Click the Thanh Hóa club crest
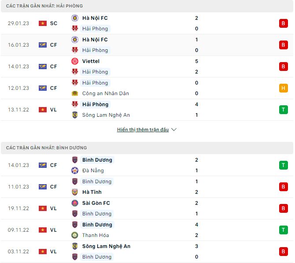Screen dimensions: 295x263 [75, 235]
